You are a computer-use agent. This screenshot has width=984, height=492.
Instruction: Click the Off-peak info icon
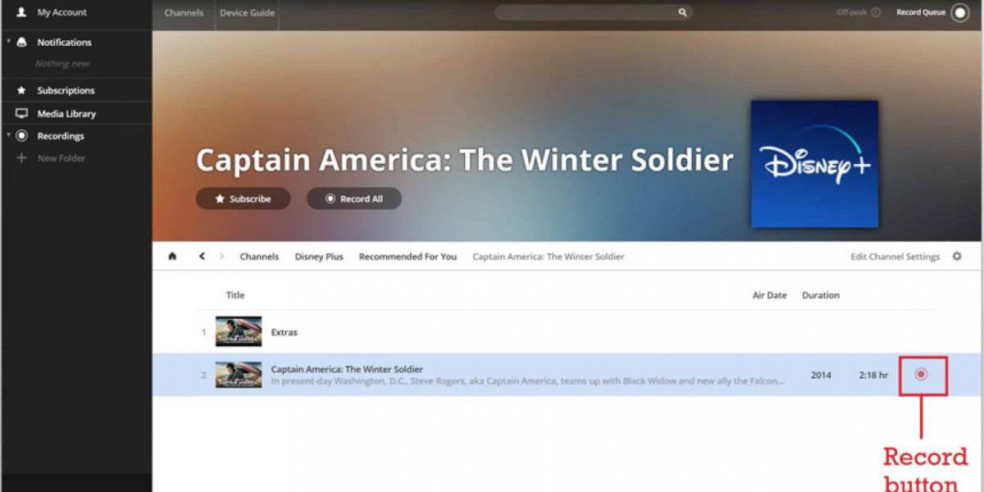tap(876, 13)
